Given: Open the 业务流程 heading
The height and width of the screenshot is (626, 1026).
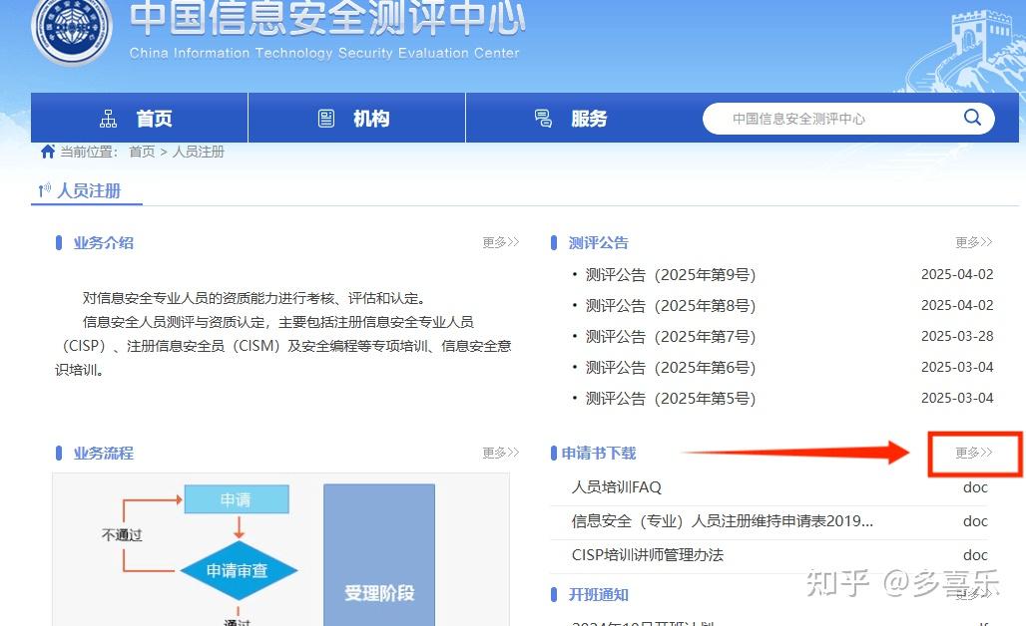Looking at the screenshot, I should 104,453.
